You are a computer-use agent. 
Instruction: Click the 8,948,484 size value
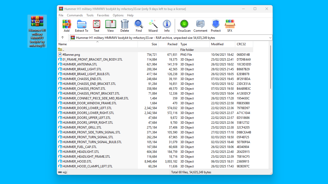pyautogui.click(x=151, y=162)
